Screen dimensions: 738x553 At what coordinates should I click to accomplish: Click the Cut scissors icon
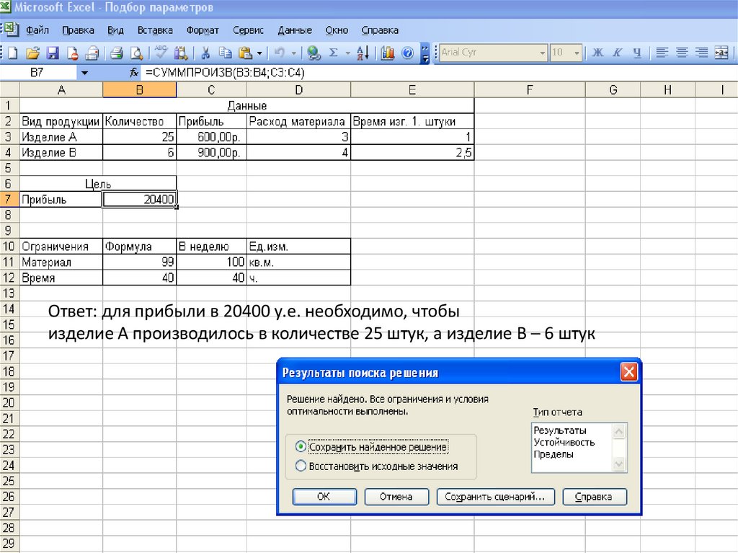click(205, 53)
